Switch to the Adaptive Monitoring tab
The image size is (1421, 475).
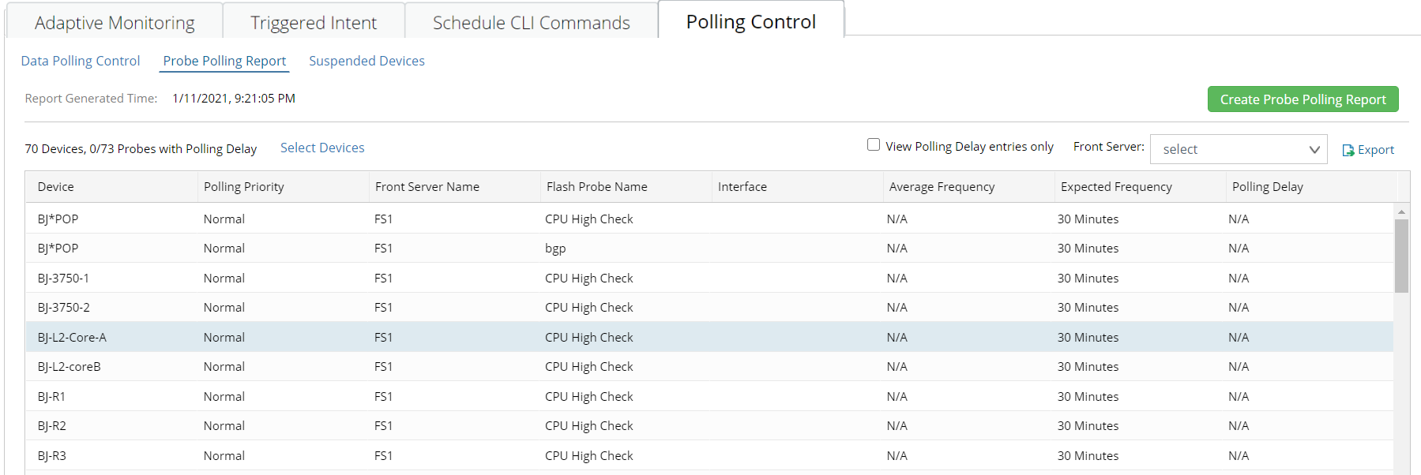coord(115,22)
